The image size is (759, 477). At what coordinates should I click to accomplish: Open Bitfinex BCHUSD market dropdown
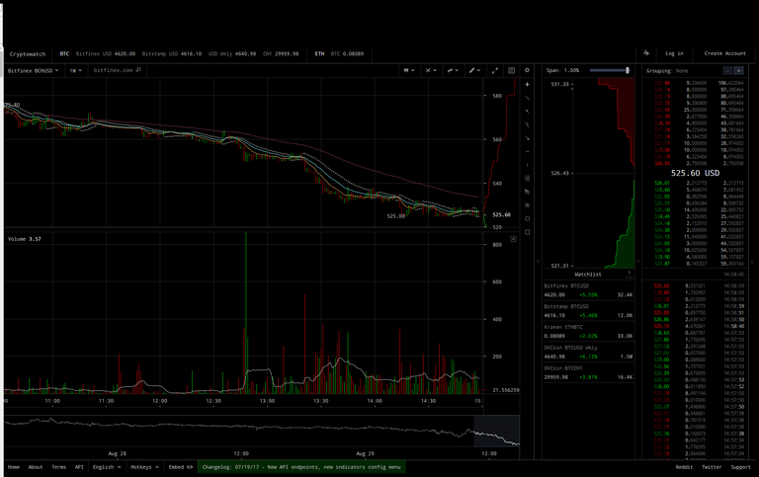(33, 71)
